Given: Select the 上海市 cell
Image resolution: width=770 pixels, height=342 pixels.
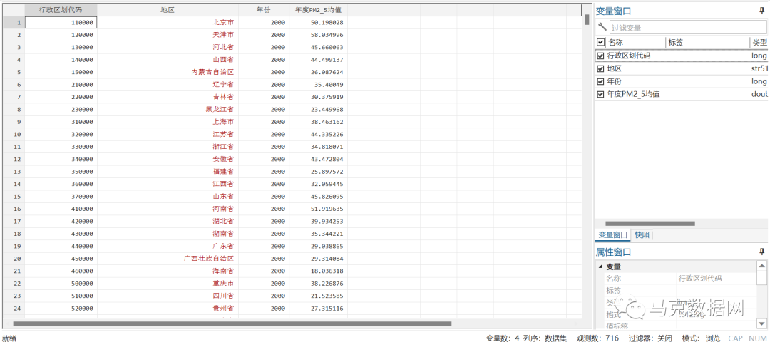Looking at the screenshot, I should [168, 122].
